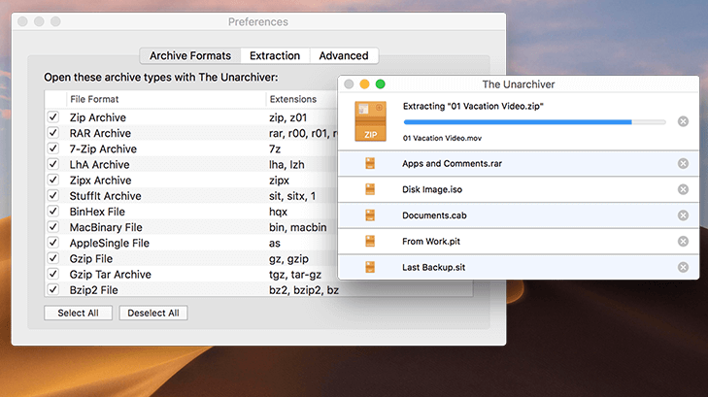Select the Zip Archive row text
The height and width of the screenshot is (397, 708).
97,117
